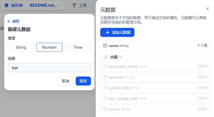The width and height of the screenshot is (214, 117).
Task: Click the 取消 button
Action: [65, 81]
